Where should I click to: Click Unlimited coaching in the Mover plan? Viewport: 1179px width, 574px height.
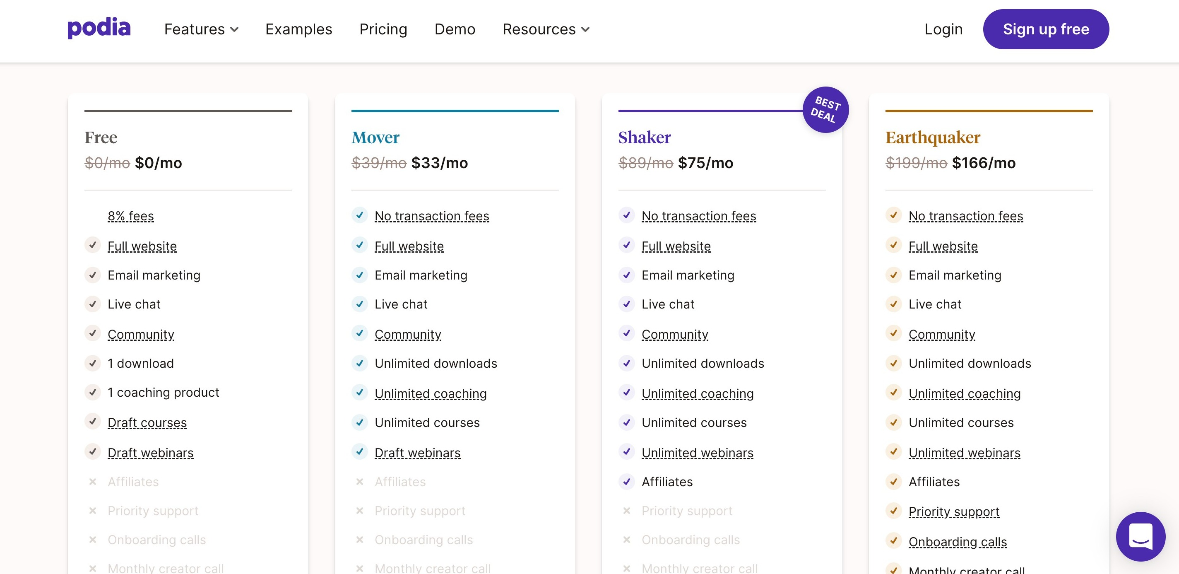click(x=430, y=394)
